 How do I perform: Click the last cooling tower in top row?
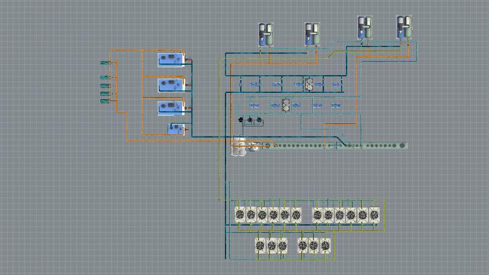point(374,215)
